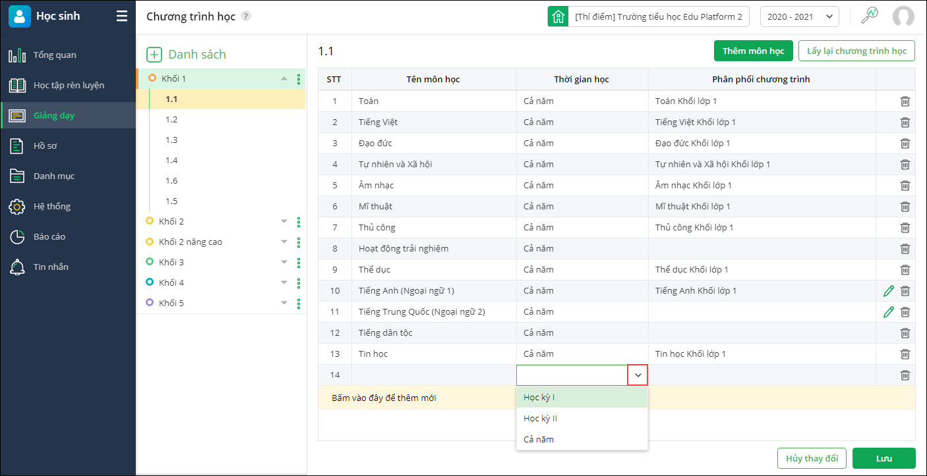Click the green plus icon beside Danh sách
This screenshot has width=927, height=476.
(154, 55)
